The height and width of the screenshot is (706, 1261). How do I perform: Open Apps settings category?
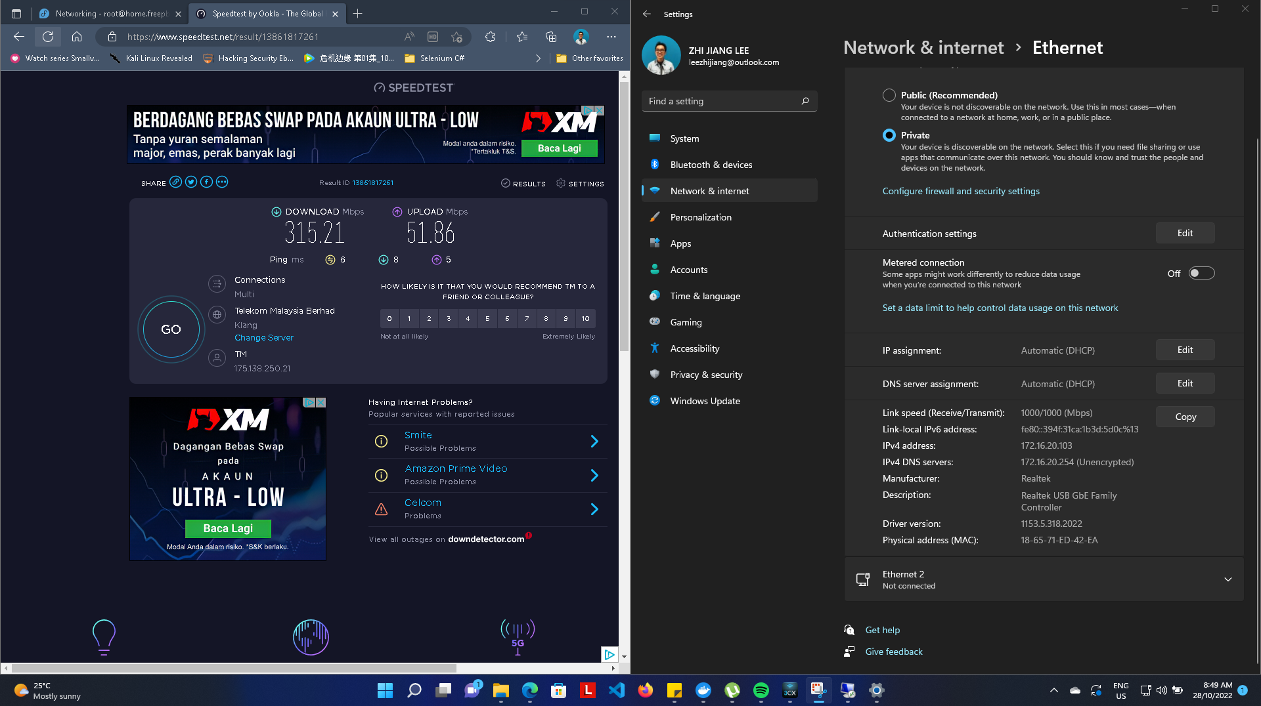point(729,243)
